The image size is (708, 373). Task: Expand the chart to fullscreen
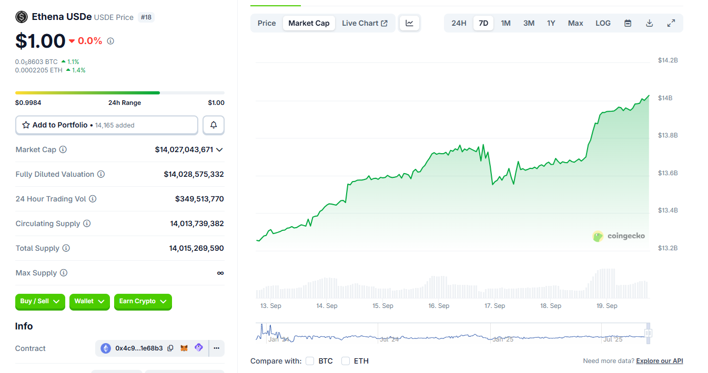(x=671, y=23)
